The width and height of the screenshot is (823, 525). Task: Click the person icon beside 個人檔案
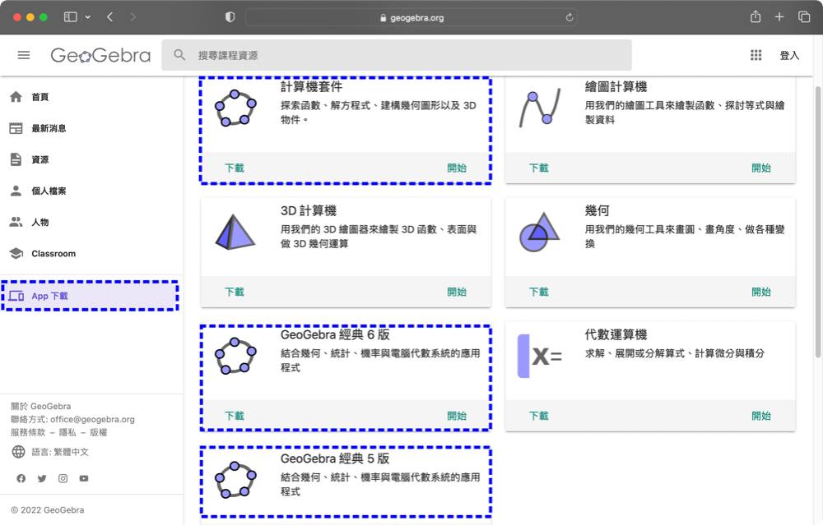[16, 191]
